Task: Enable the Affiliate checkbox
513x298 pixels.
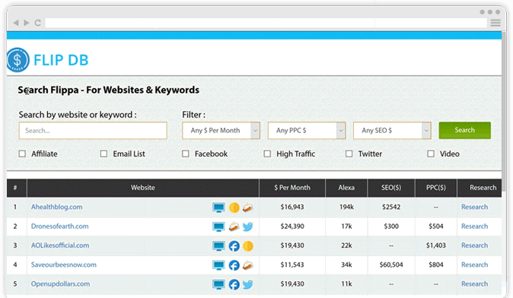Action: (x=22, y=154)
